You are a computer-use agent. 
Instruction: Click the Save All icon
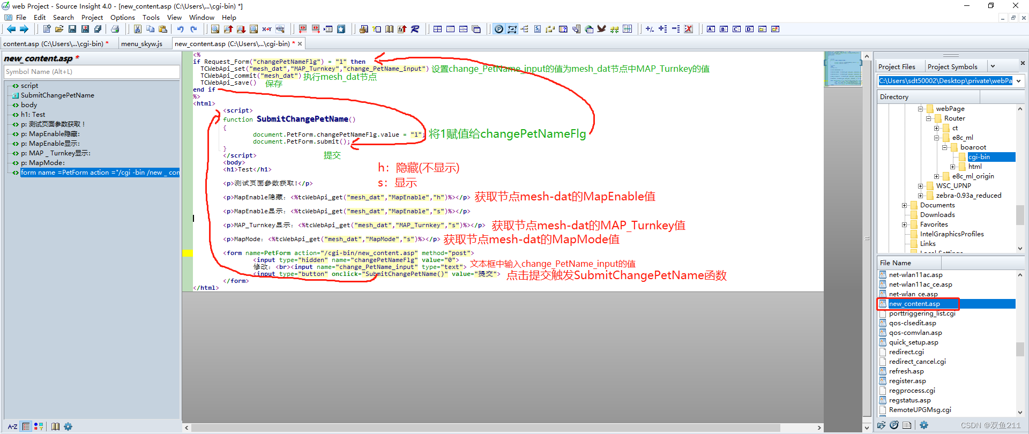point(98,29)
